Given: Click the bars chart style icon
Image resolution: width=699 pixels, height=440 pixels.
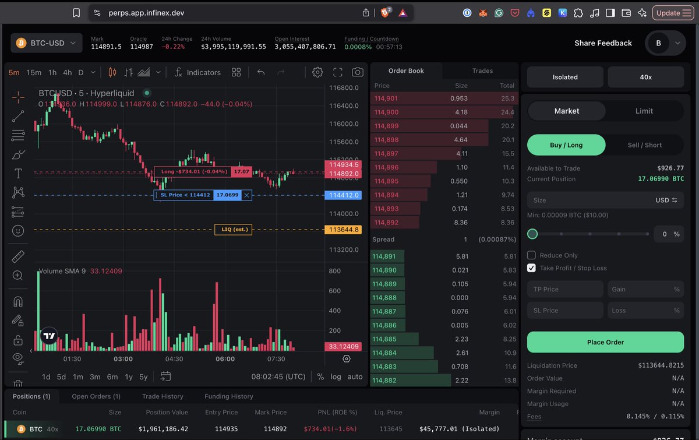Looking at the screenshot, I should [129, 72].
